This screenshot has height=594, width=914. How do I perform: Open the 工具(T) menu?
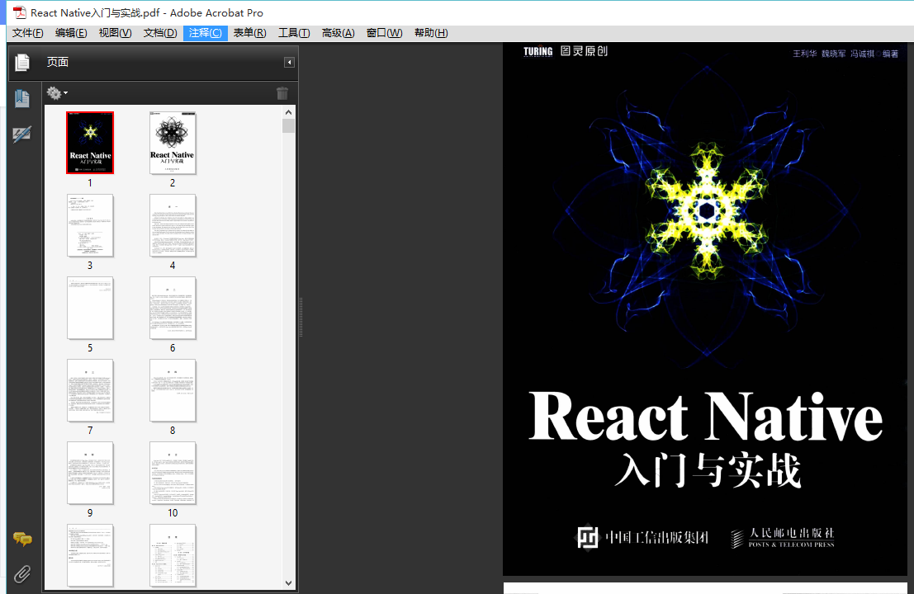click(294, 33)
